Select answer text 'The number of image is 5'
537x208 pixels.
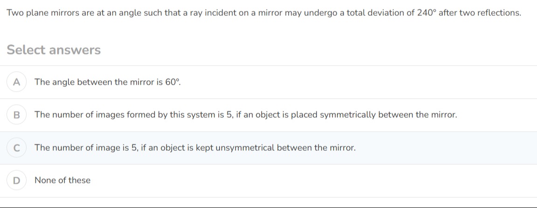pyautogui.click(x=86, y=148)
